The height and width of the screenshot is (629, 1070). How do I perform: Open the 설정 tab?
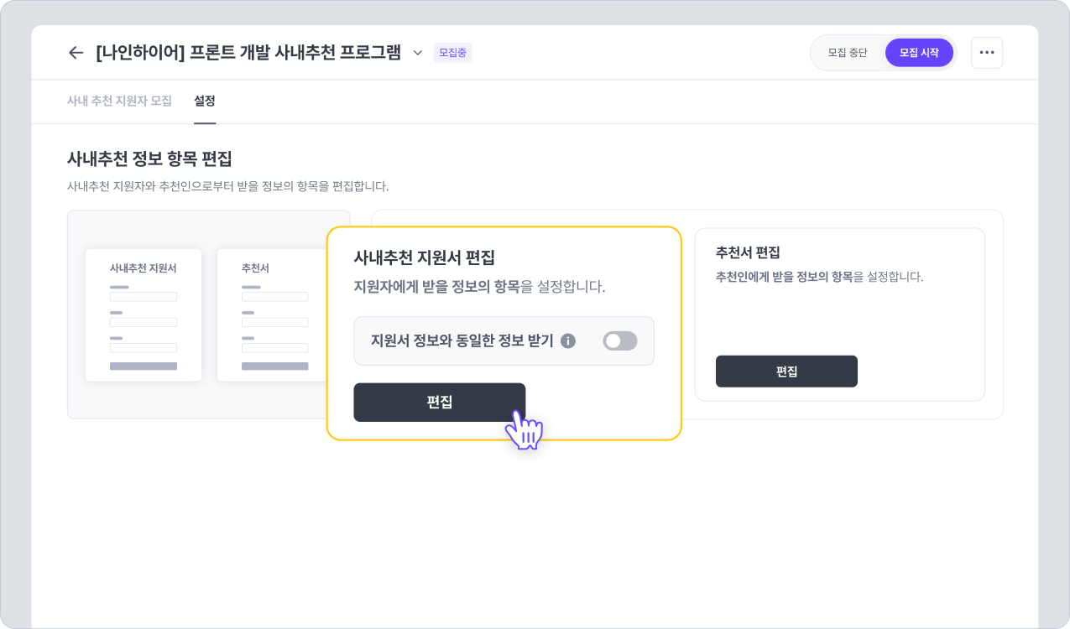pos(205,101)
